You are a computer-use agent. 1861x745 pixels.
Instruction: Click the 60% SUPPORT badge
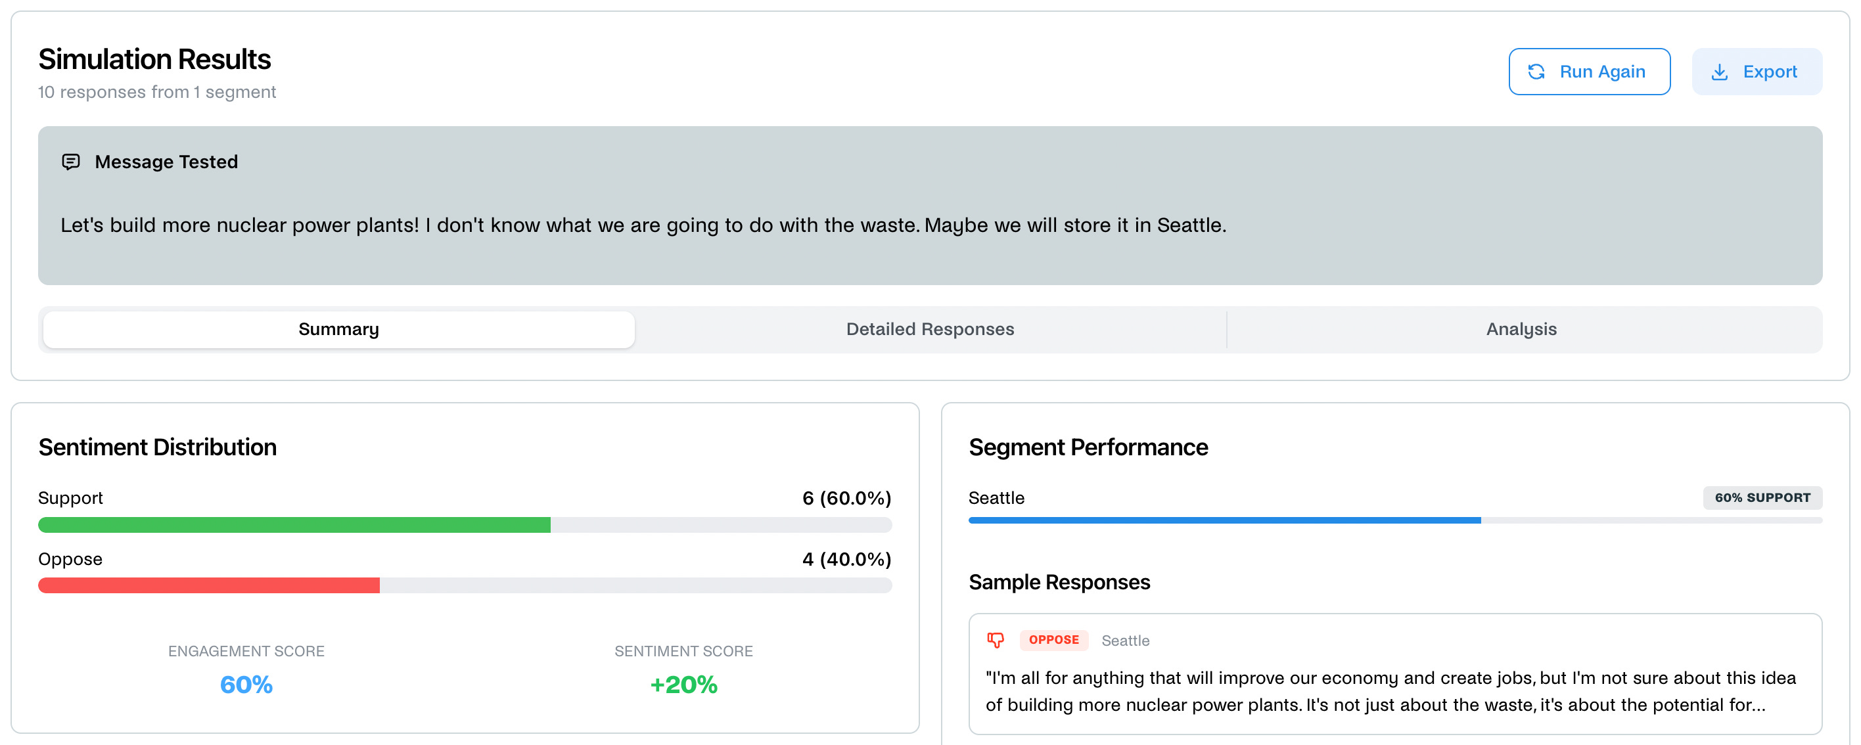tap(1762, 497)
